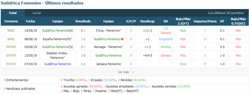Switch to the Local tab

point(37,13)
